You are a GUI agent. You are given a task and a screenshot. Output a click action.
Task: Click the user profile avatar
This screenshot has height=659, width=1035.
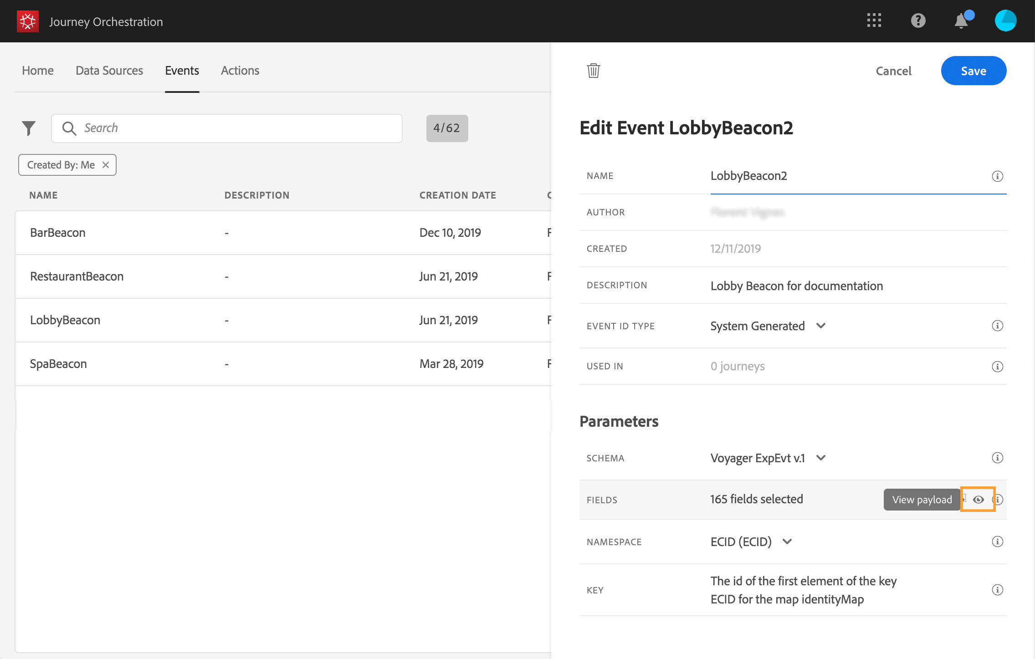(x=1005, y=21)
